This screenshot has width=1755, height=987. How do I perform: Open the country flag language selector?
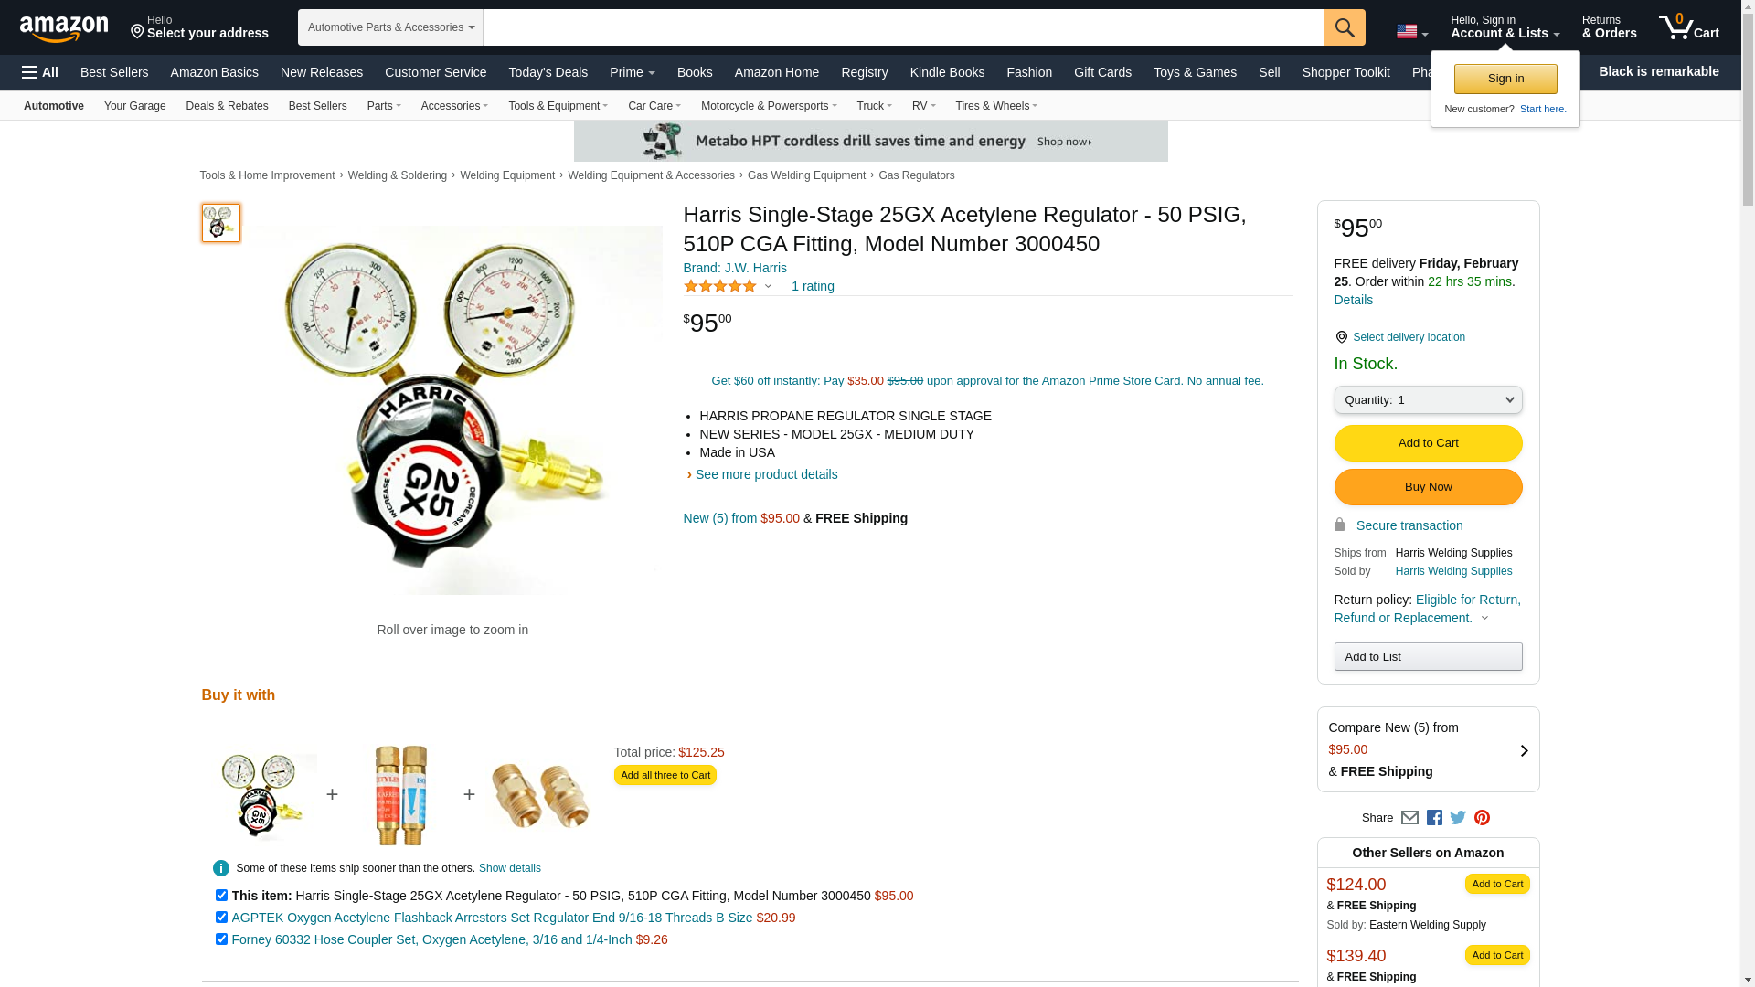pyautogui.click(x=1411, y=32)
